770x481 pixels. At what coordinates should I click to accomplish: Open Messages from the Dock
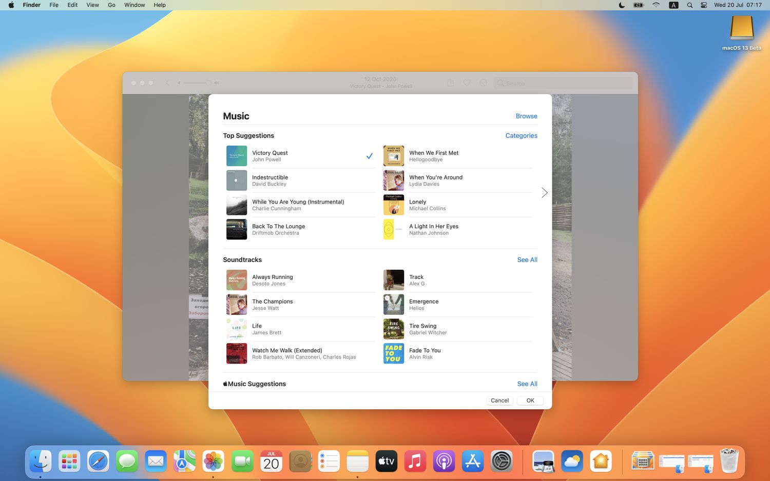point(127,462)
